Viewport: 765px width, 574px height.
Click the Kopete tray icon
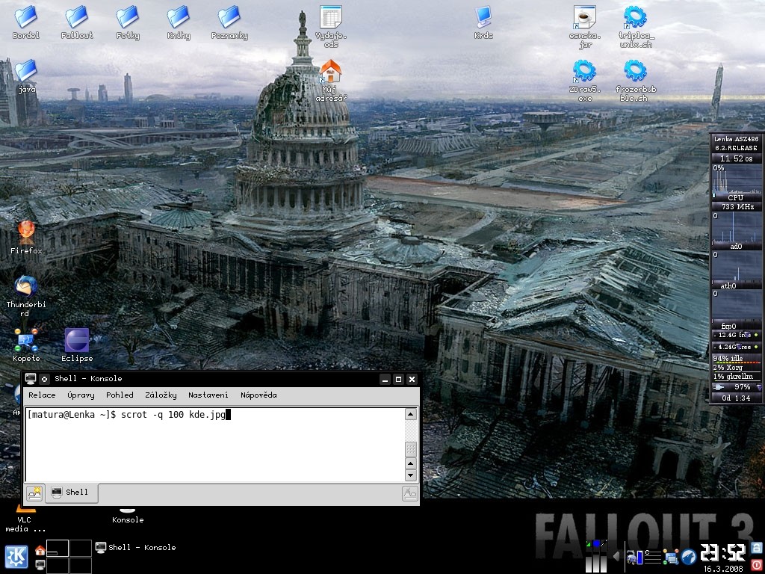(x=672, y=556)
